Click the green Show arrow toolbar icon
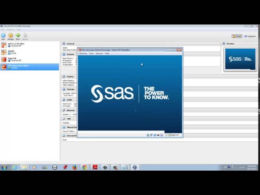260x195 pixels. 18,36
